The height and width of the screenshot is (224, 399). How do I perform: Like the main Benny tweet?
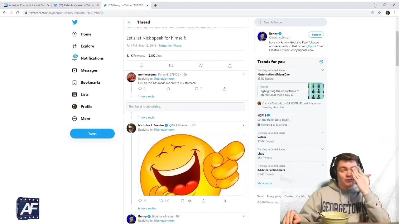point(200,65)
